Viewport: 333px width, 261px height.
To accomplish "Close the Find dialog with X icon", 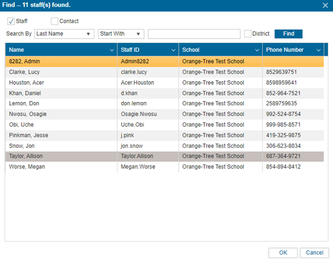I will pyautogui.click(x=325, y=5).
